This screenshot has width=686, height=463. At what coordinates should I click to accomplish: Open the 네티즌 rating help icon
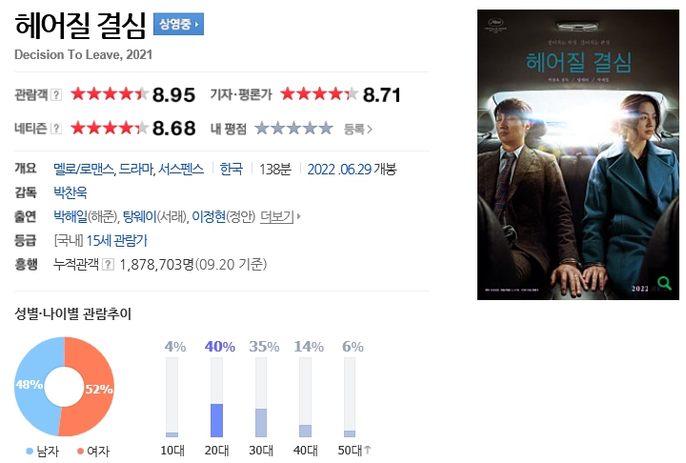click(x=56, y=129)
